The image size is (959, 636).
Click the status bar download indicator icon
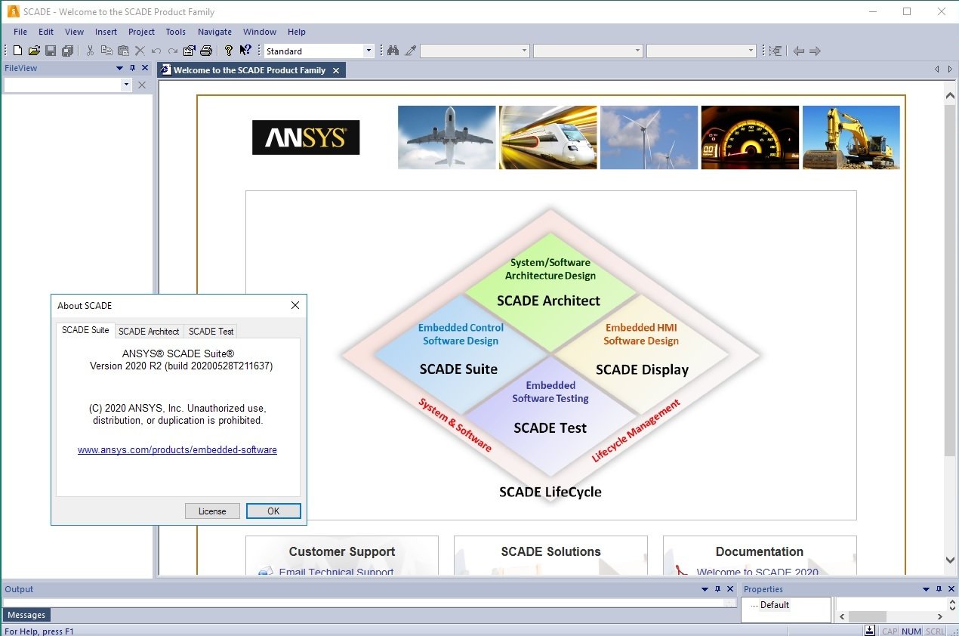pos(870,631)
